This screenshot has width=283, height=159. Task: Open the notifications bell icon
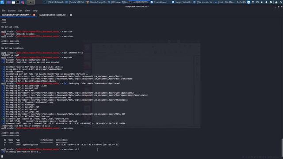pos(266,2)
